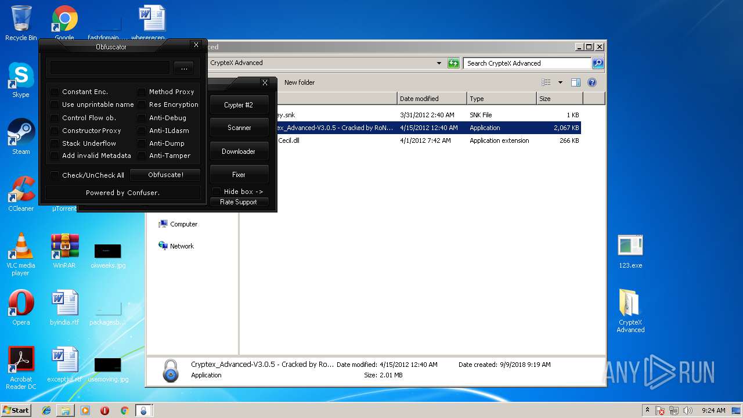Image resolution: width=743 pixels, height=418 pixels.
Task: Open Windows Media Player taskbar icon
Action: click(x=85, y=410)
